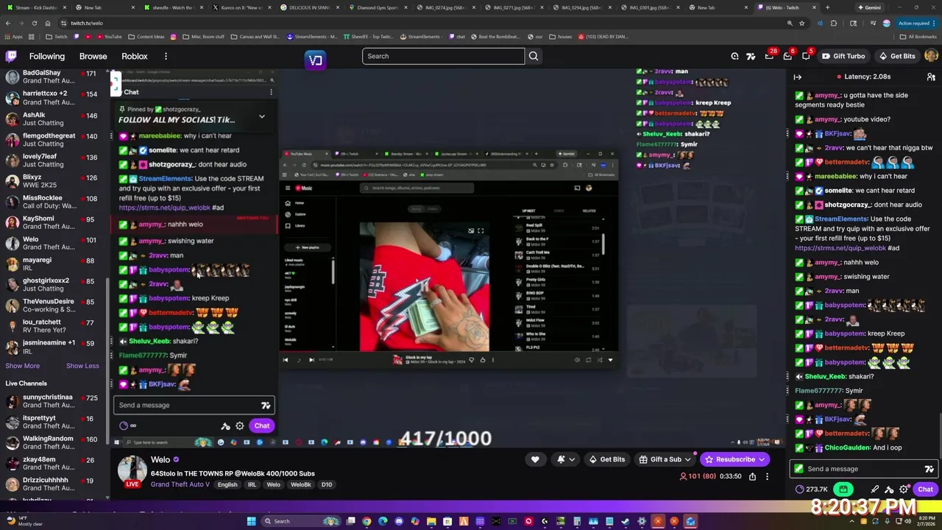Switch to the DELICIOUS IN SPAN browser tab
942x530 pixels.
[310, 7]
